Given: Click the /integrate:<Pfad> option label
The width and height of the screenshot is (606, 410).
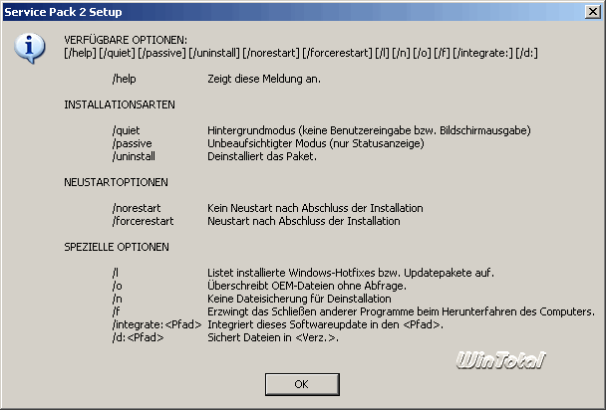Looking at the screenshot, I should [156, 324].
